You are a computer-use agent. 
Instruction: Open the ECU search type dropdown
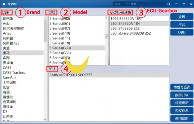click(x=126, y=4)
